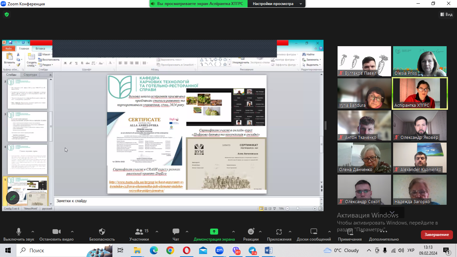
Task: Open Opera browser from the taskbar
Action: point(187,250)
